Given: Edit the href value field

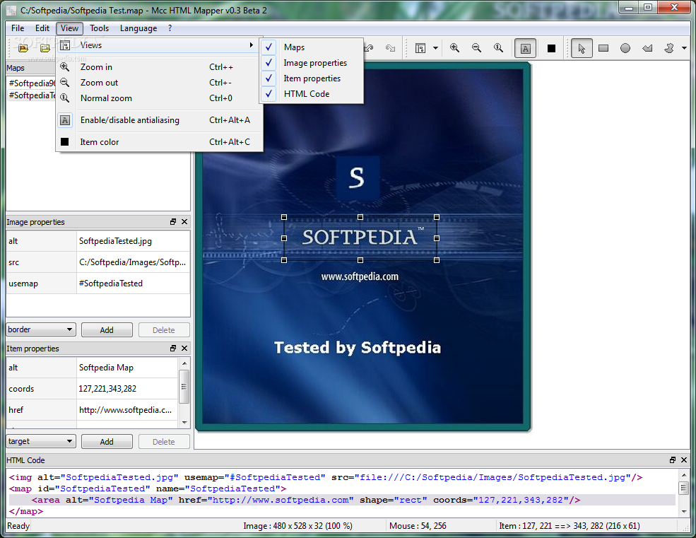Looking at the screenshot, I should (x=127, y=410).
